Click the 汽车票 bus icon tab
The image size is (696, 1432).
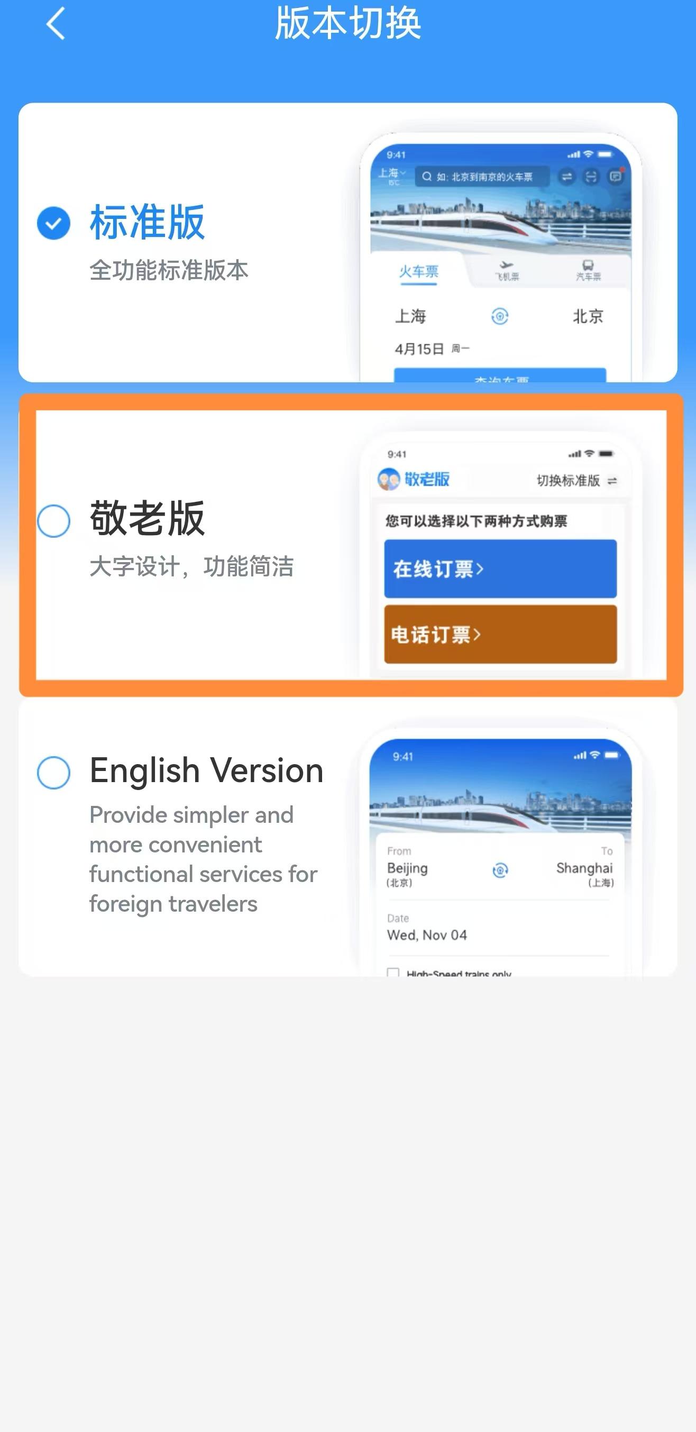(588, 271)
